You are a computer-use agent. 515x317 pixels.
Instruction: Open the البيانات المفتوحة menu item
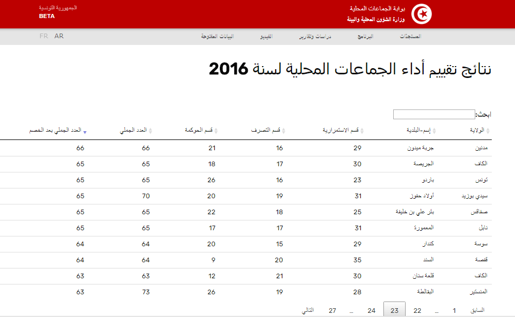(217, 36)
